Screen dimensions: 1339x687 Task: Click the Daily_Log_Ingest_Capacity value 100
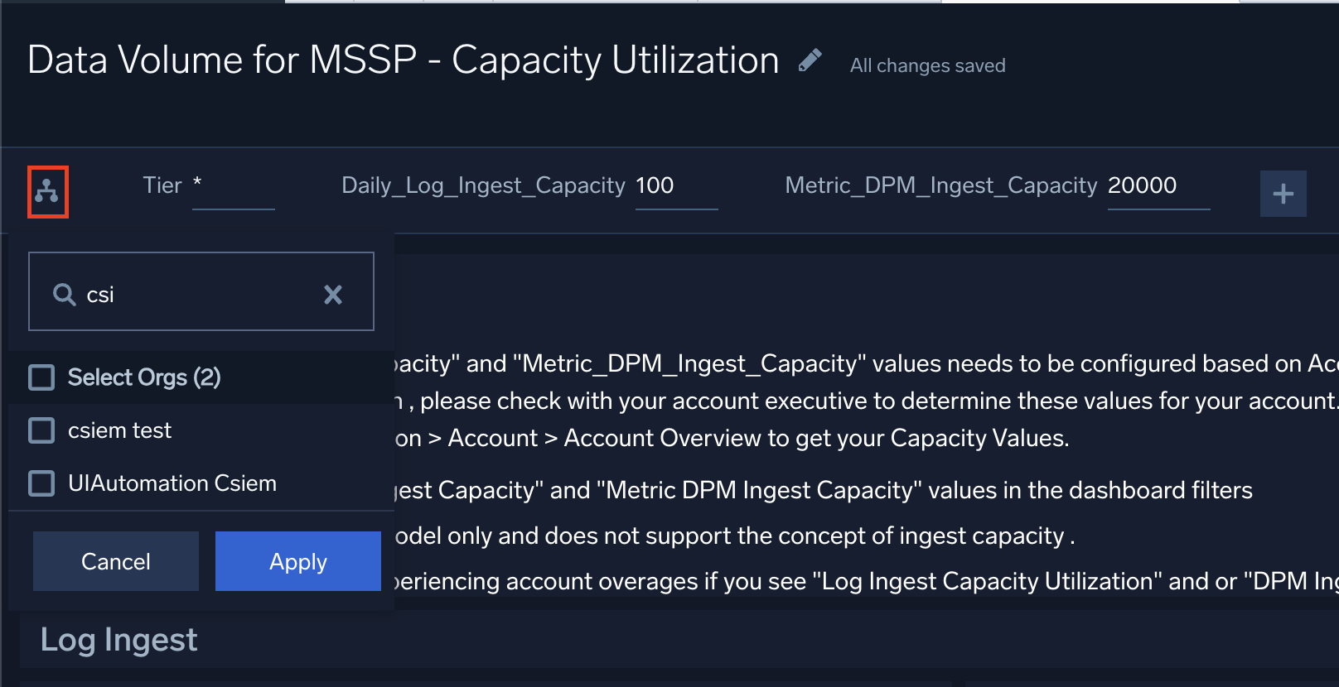click(655, 185)
